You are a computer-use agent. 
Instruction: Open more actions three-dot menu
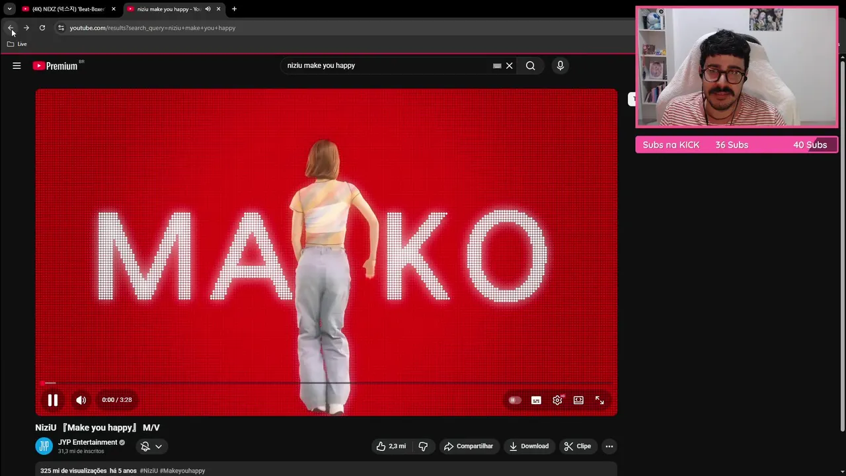[x=609, y=446]
